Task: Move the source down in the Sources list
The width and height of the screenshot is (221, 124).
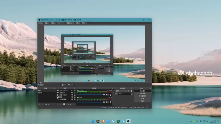Action: click(71, 104)
